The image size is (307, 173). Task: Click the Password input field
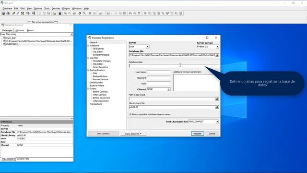[159, 78]
